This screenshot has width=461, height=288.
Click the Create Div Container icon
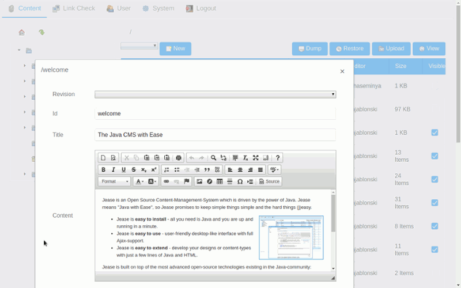(x=217, y=169)
